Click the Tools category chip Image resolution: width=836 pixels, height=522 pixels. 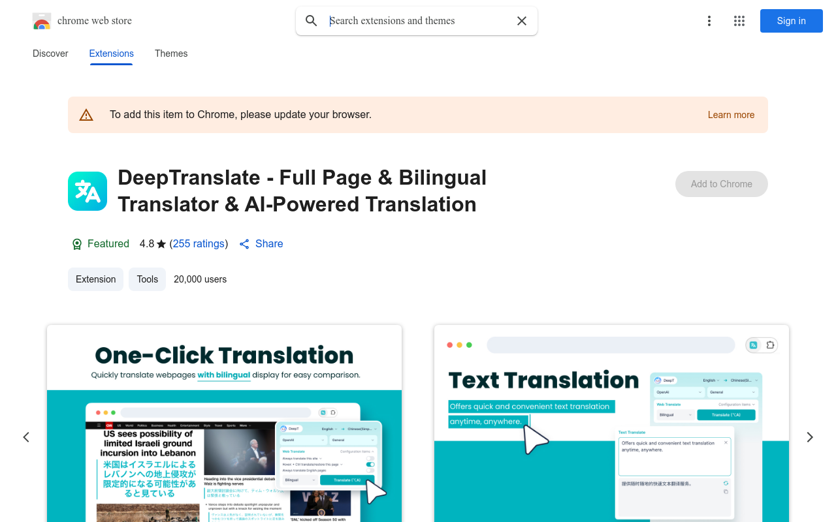pyautogui.click(x=148, y=279)
